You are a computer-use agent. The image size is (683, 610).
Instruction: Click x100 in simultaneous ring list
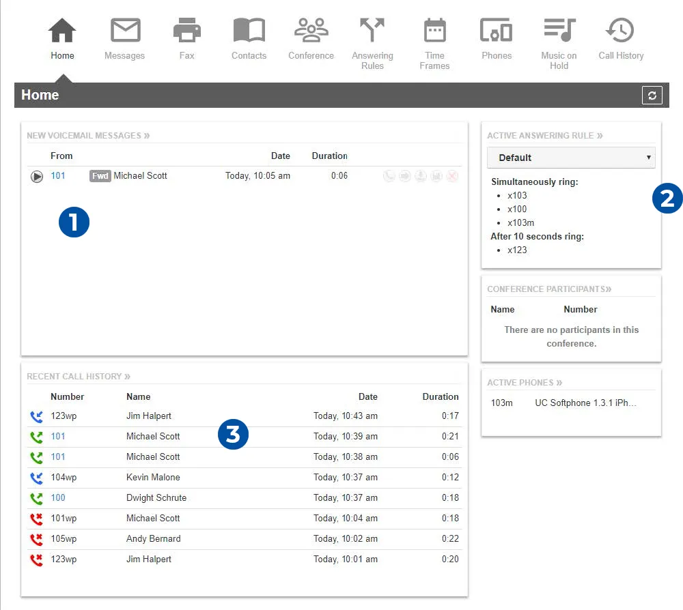pos(517,209)
